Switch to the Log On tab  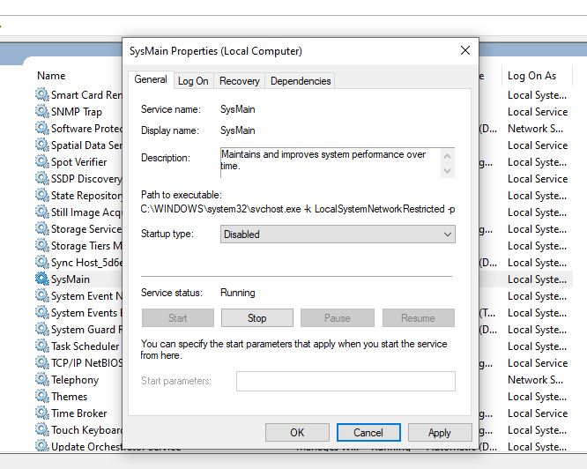coord(193,81)
